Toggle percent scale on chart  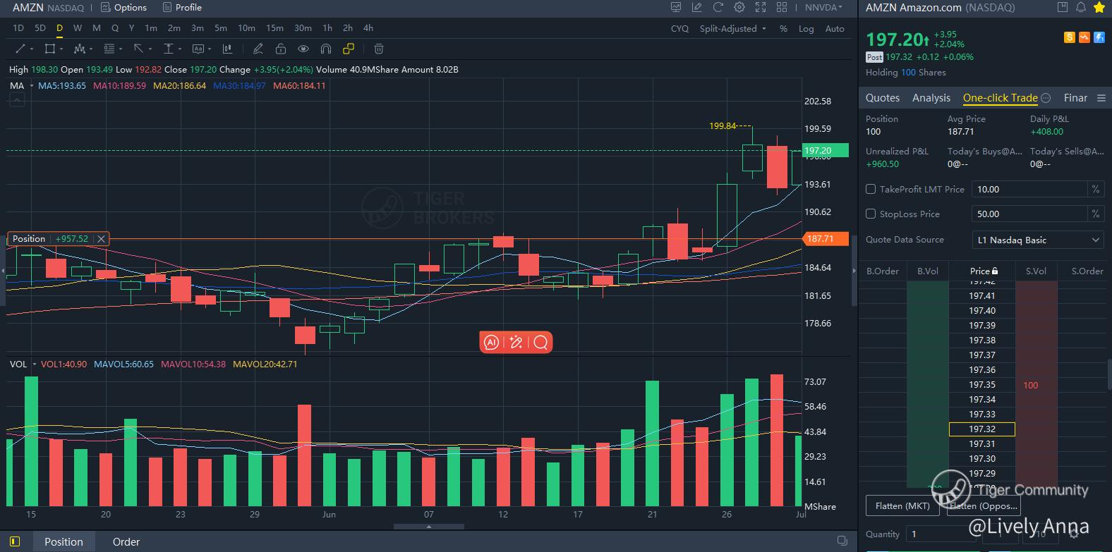(783, 29)
